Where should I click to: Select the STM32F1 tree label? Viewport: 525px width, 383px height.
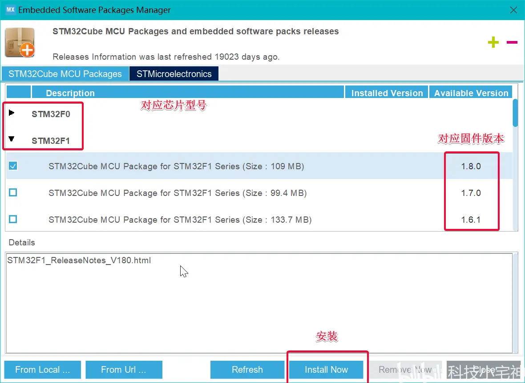coord(51,141)
